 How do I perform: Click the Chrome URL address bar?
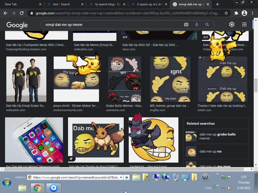(127, 13)
